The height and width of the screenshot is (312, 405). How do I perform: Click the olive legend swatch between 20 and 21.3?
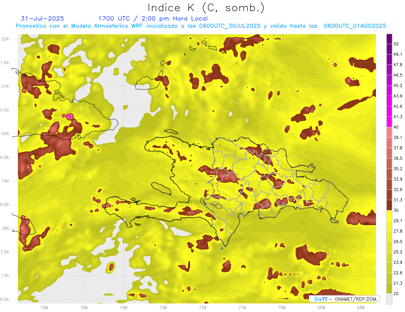click(389, 288)
